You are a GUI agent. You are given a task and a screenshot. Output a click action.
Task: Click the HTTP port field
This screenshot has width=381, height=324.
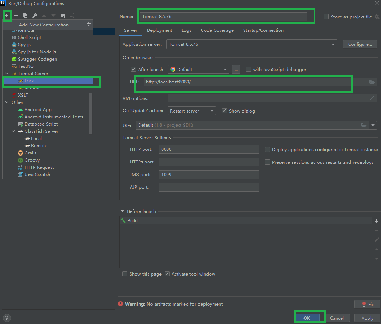209,149
